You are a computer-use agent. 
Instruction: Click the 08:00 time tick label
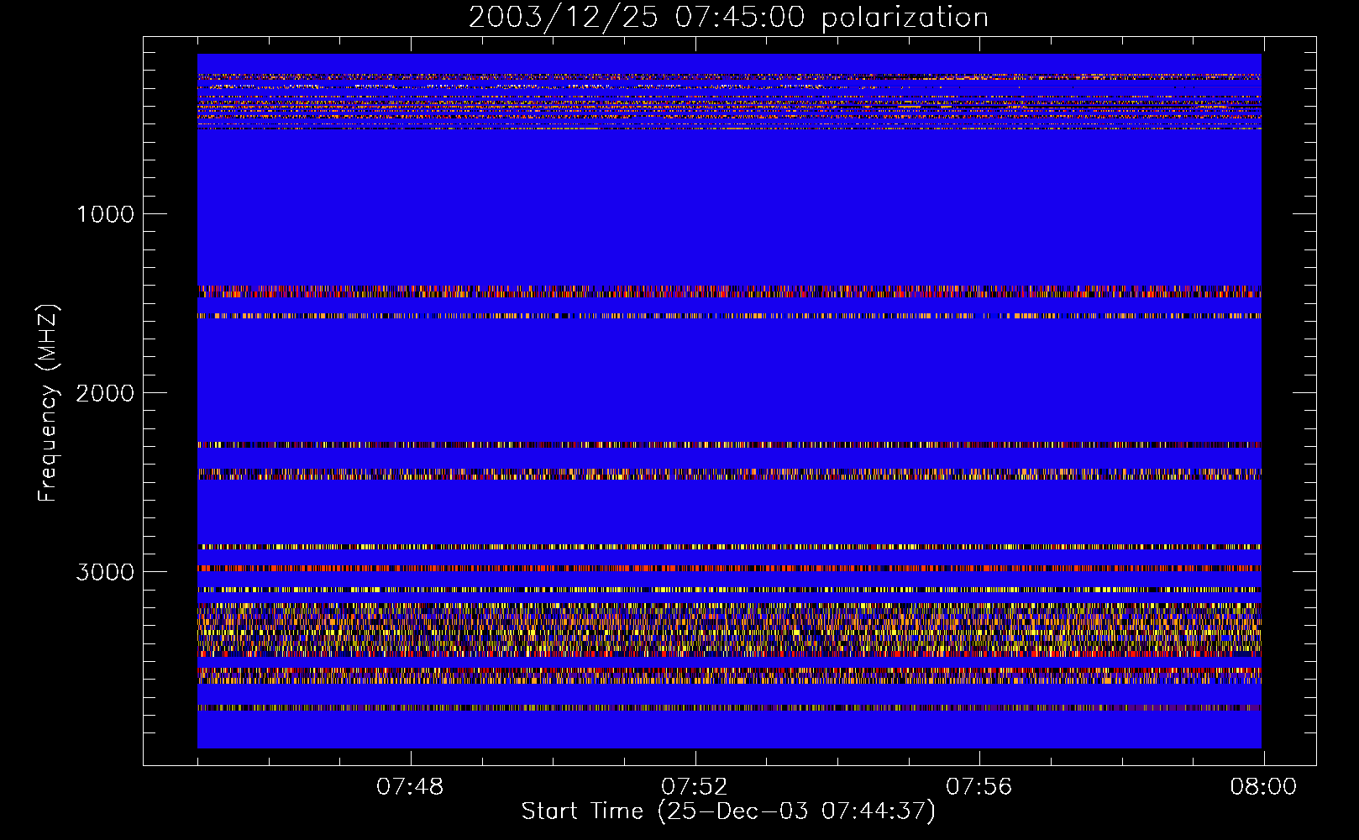[x=1263, y=787]
